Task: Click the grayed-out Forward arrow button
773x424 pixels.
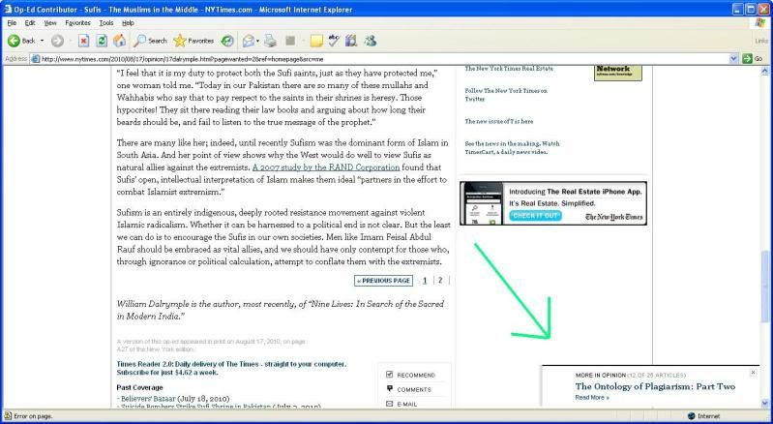Action: pyautogui.click(x=57, y=41)
